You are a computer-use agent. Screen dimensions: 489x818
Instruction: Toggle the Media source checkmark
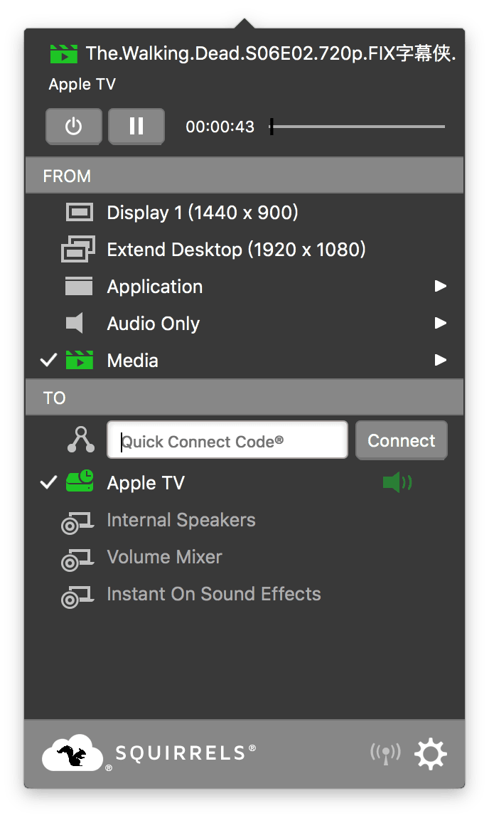(x=48, y=361)
